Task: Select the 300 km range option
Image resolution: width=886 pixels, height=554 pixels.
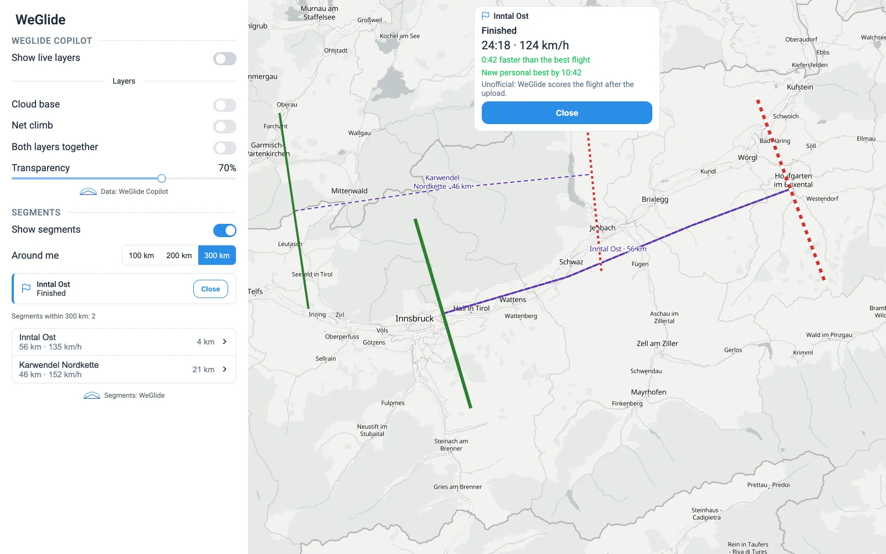Action: (217, 255)
